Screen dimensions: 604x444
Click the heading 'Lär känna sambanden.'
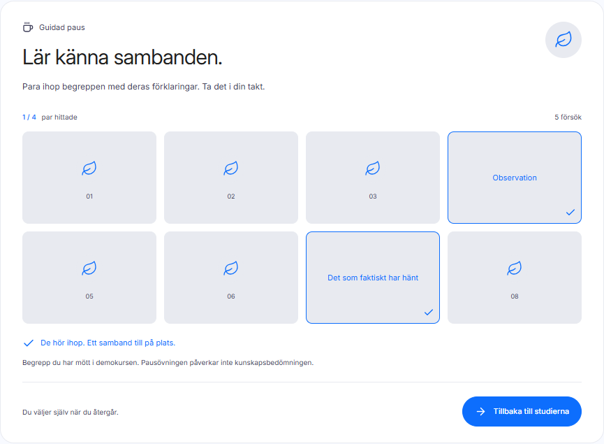tap(122, 57)
